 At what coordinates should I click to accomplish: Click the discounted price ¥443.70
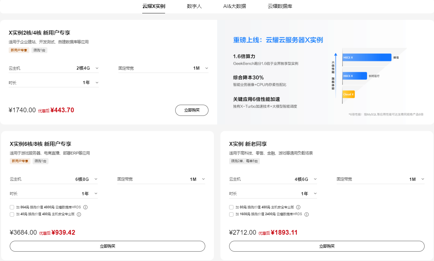[62, 110]
